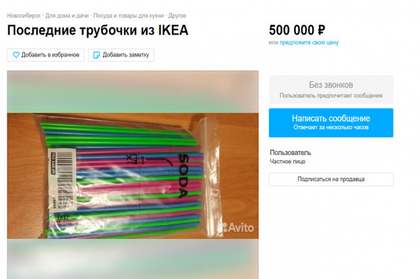
Task: Click the 500 000 ₽ price
Action: point(297,30)
